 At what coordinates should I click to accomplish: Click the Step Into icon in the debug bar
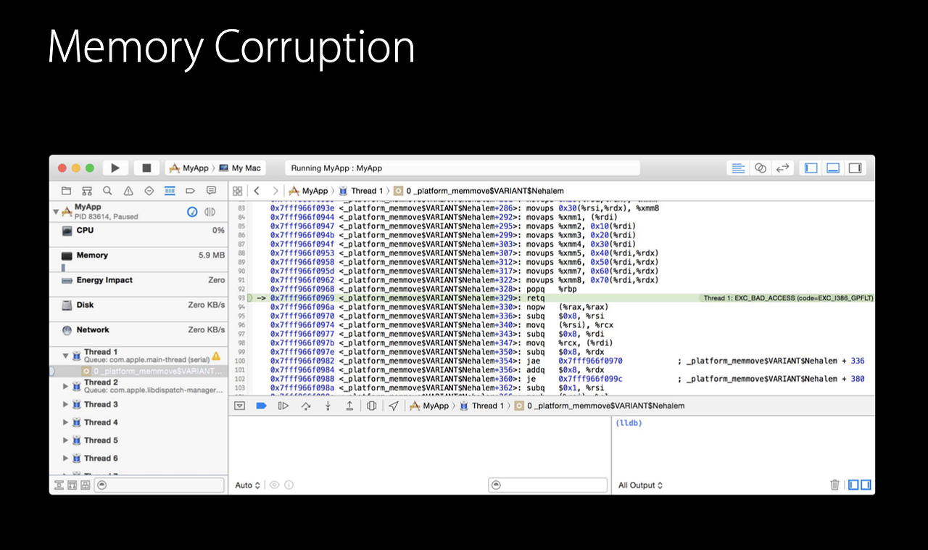tap(328, 406)
